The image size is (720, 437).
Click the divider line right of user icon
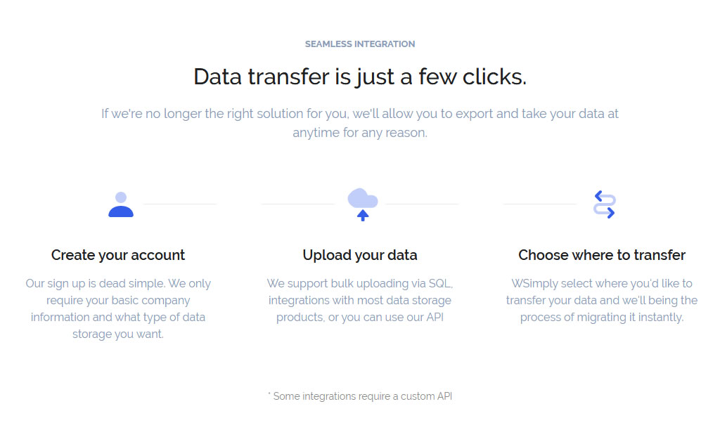(180, 204)
